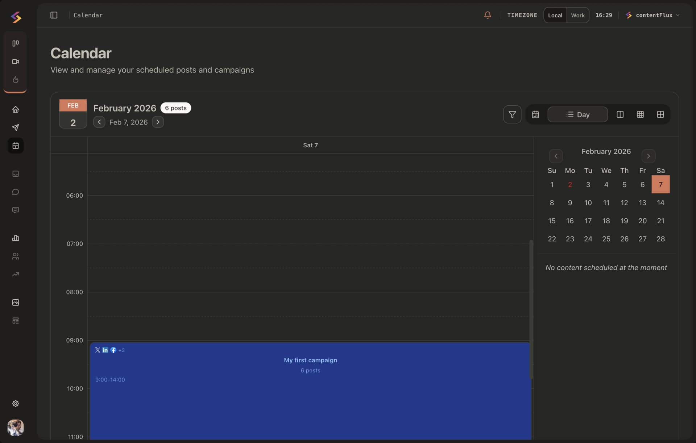Viewport: 696px width, 443px height.
Task: Expand the contentFlux workspace dropdown
Action: tap(652, 15)
